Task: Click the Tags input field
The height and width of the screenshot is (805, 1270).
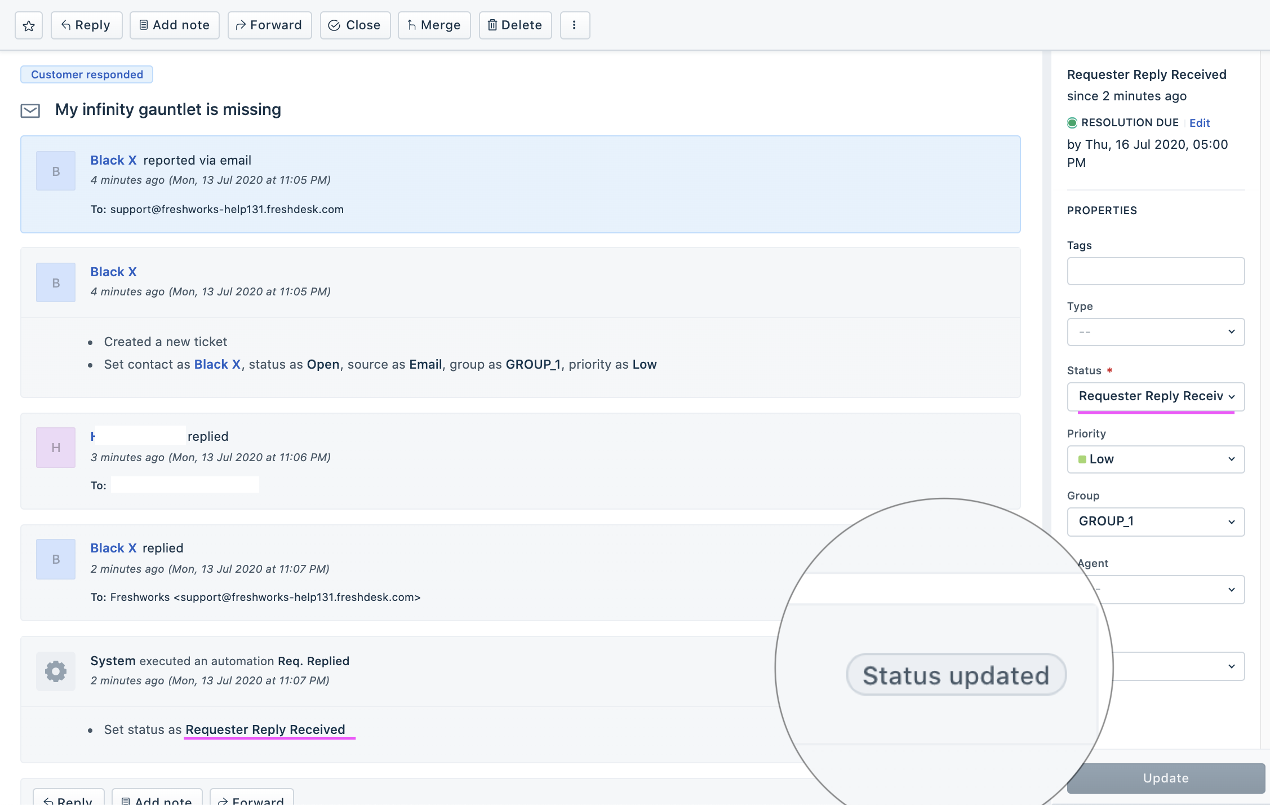Action: click(x=1155, y=271)
